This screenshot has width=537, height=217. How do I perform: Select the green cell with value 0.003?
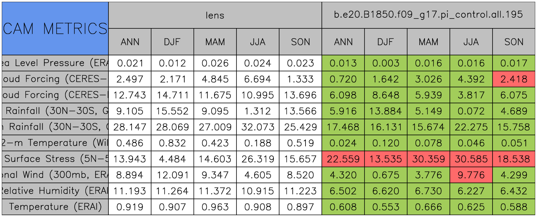[x=386, y=63]
